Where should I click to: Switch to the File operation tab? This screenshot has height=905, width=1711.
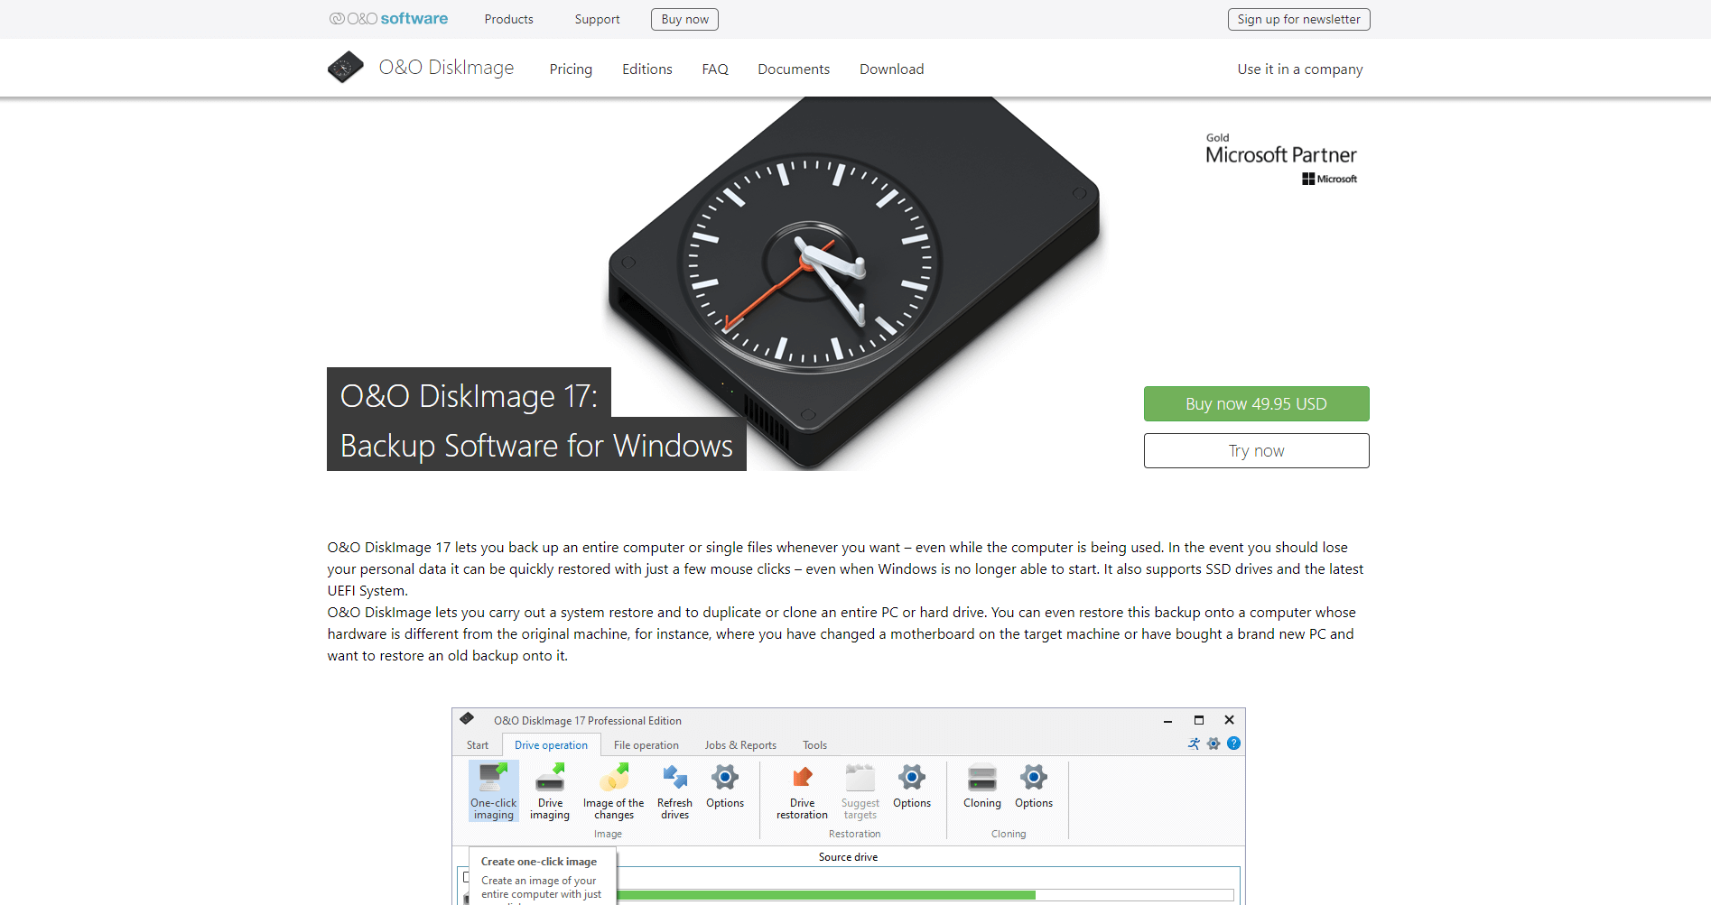click(646, 745)
